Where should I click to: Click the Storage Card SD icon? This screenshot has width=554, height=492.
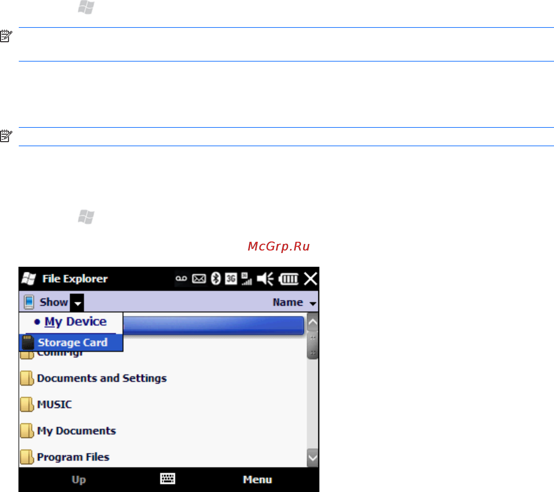click(x=28, y=342)
